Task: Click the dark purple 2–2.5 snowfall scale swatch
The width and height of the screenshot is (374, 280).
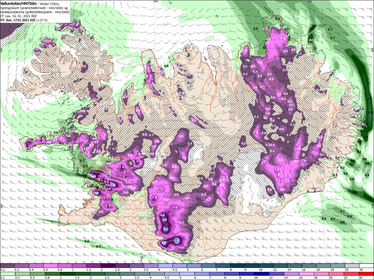Action: (108, 266)
